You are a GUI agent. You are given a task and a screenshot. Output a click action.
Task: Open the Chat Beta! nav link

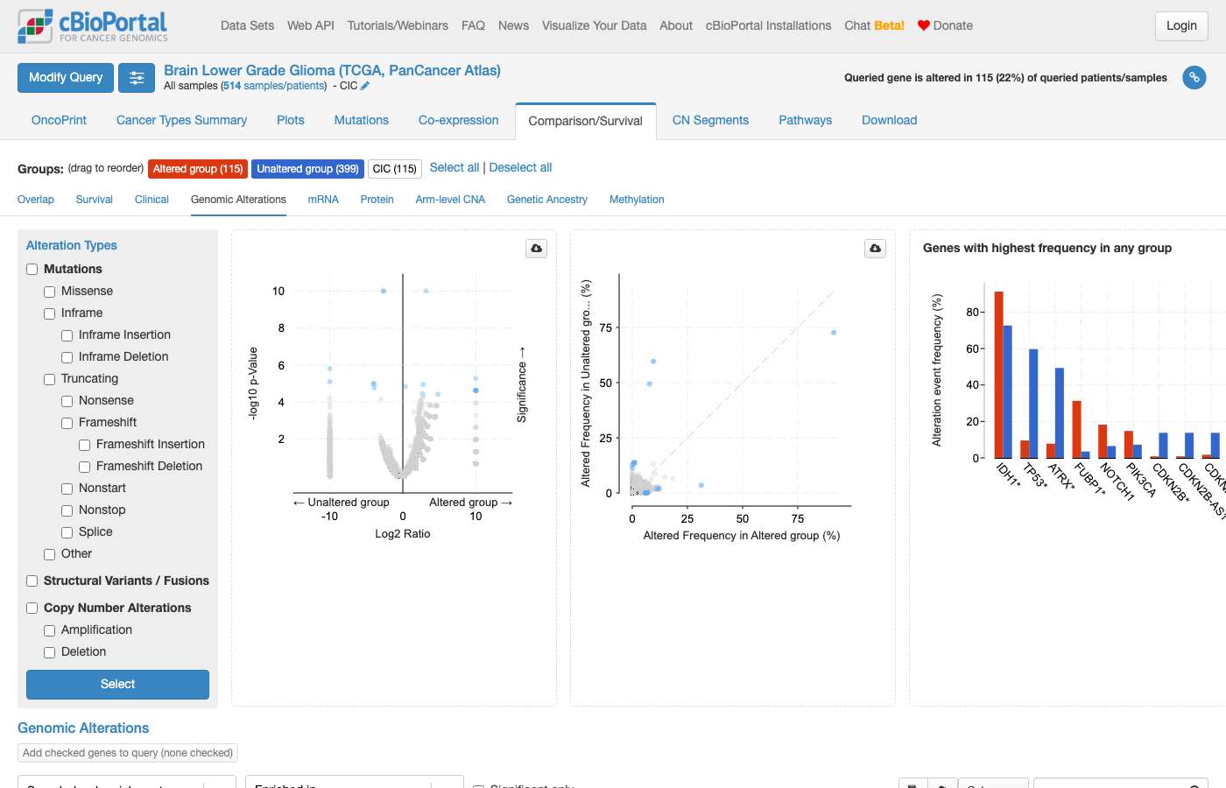[x=874, y=25]
